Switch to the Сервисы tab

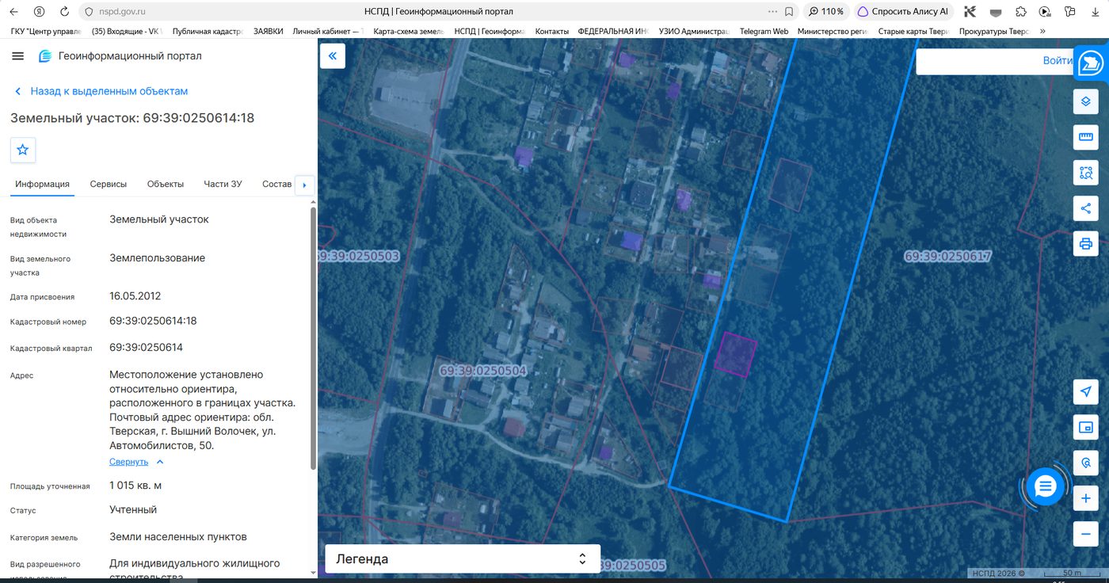click(109, 184)
